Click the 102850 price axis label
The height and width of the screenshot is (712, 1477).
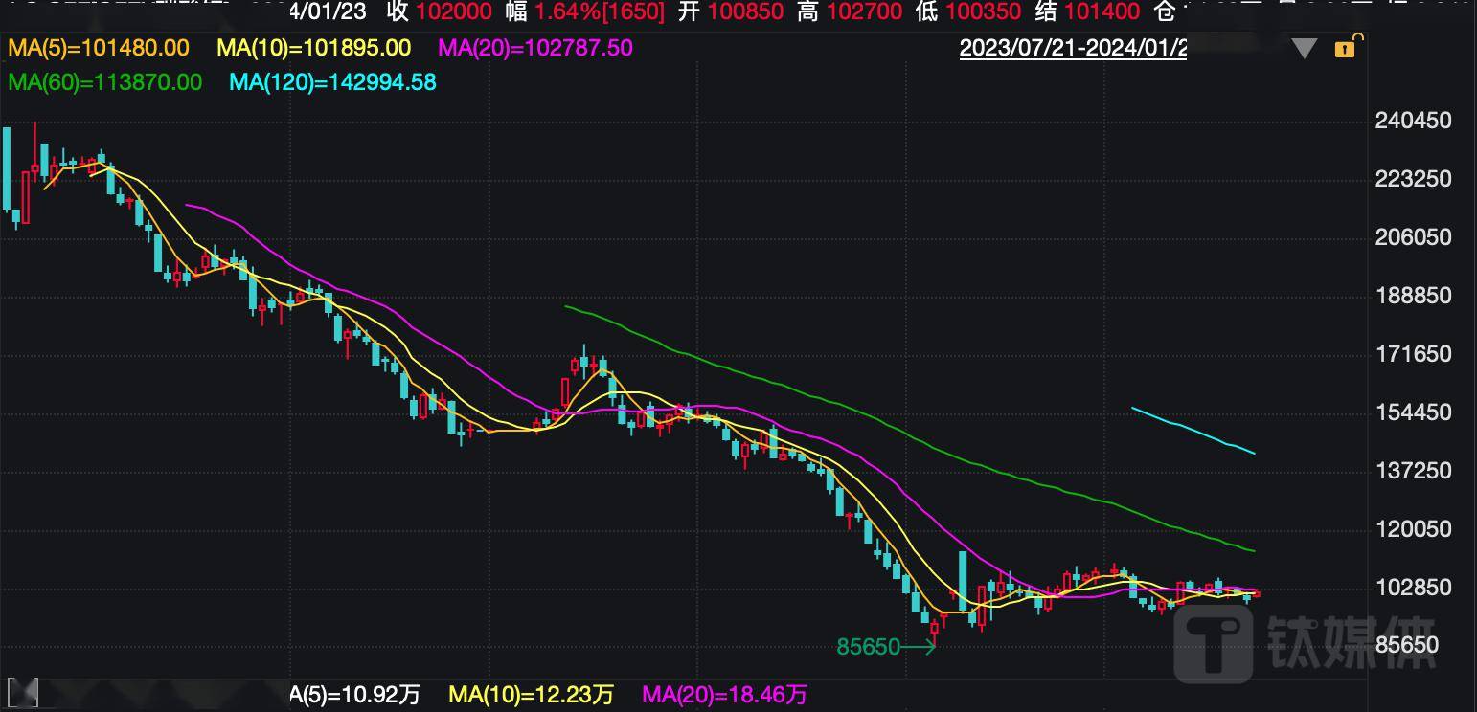pos(1413,588)
